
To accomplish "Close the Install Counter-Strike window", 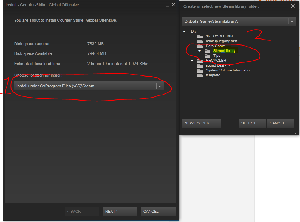I will 173,5.
